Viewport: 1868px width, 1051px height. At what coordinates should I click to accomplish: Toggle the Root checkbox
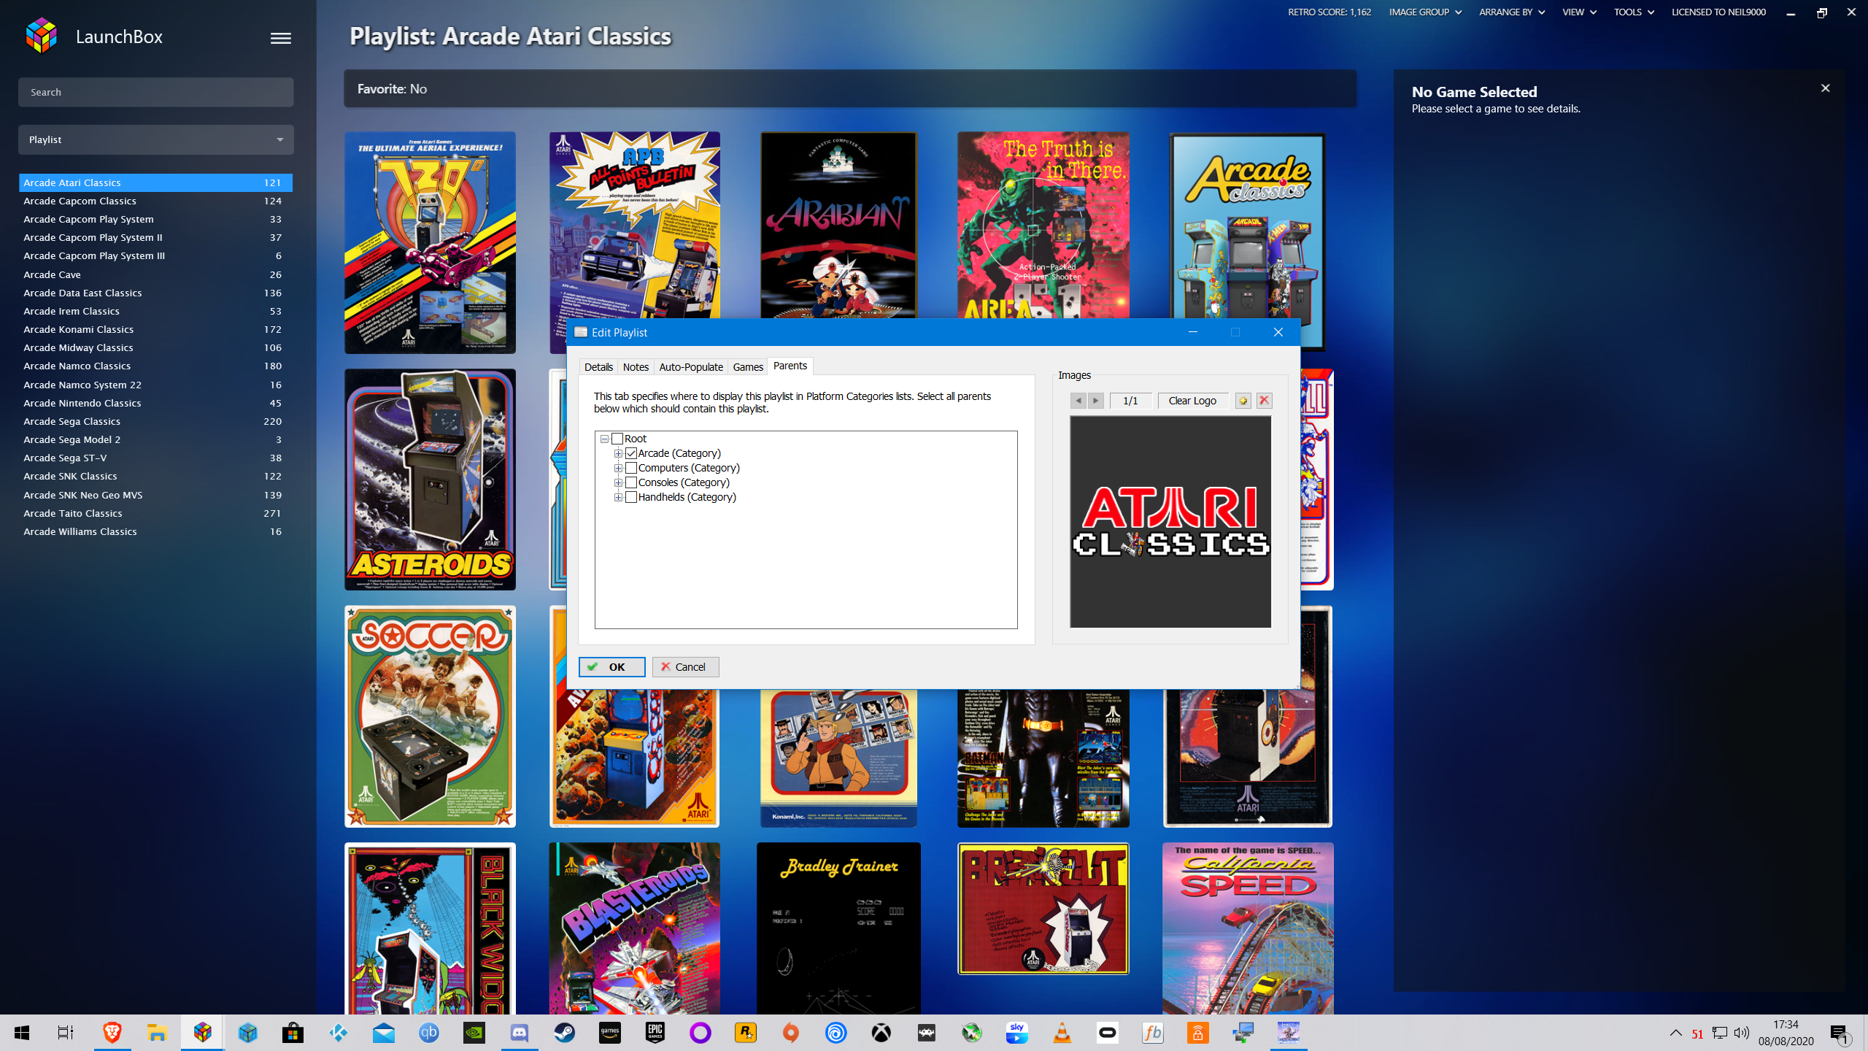pyautogui.click(x=617, y=439)
